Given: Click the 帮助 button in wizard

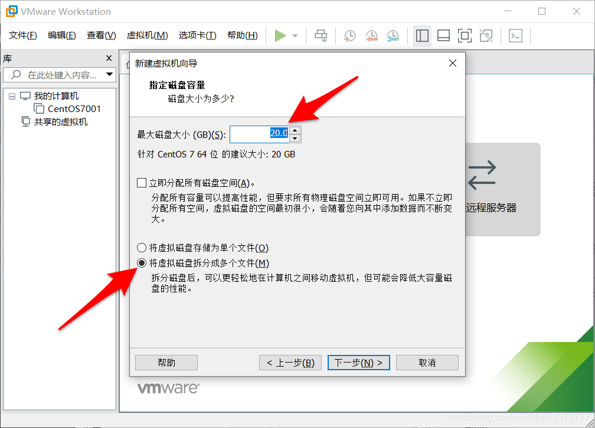Looking at the screenshot, I should [x=166, y=363].
